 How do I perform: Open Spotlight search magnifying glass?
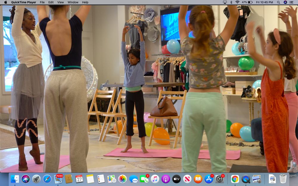click(278, 2)
